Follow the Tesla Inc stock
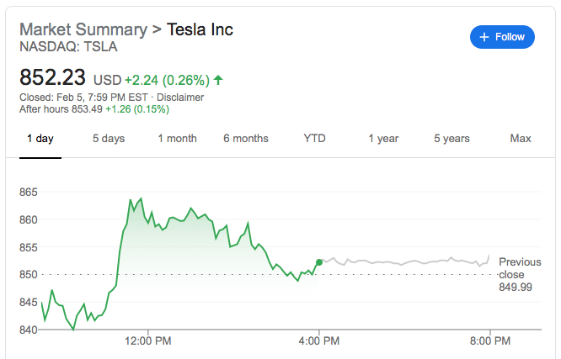 502,37
